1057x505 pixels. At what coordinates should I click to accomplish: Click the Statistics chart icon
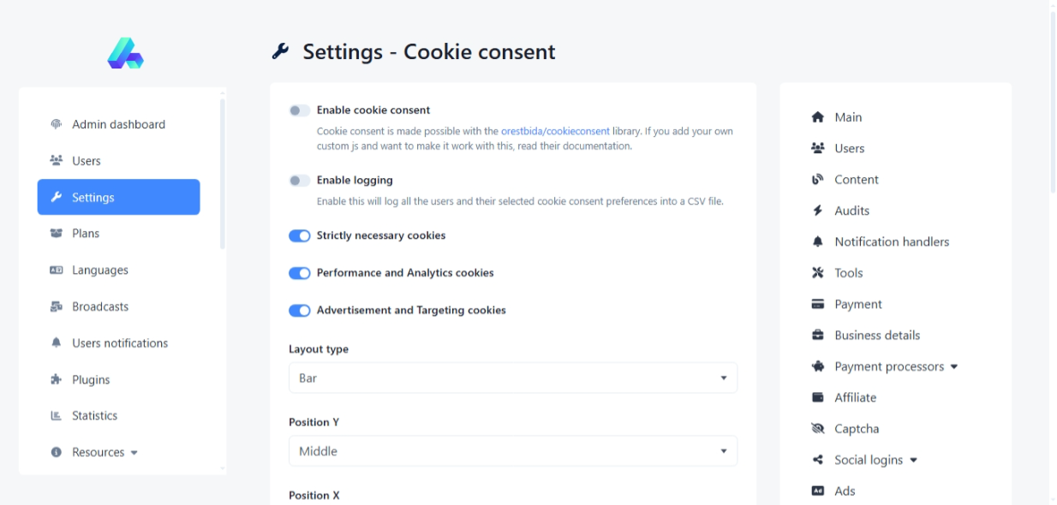[x=57, y=416]
